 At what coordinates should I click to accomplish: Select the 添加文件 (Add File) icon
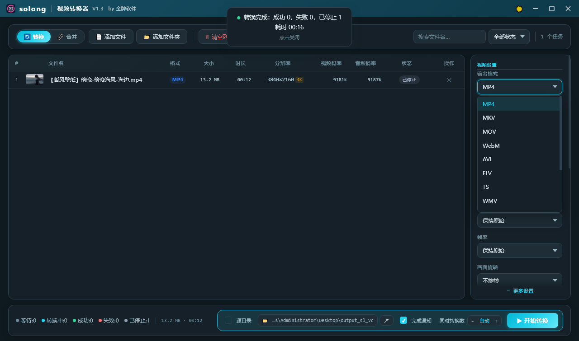click(x=99, y=37)
